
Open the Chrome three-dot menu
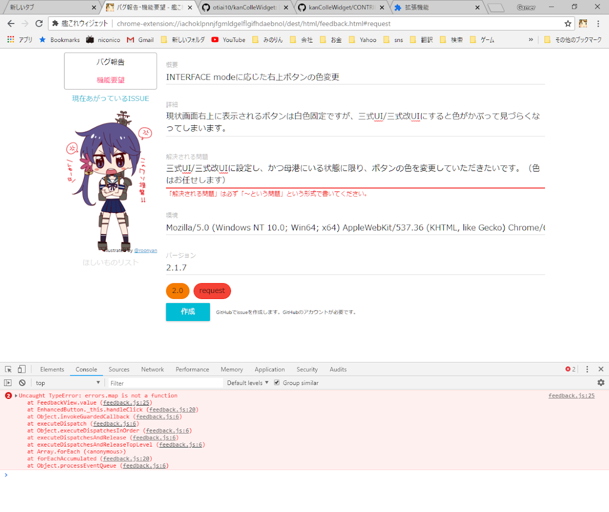pos(598,24)
